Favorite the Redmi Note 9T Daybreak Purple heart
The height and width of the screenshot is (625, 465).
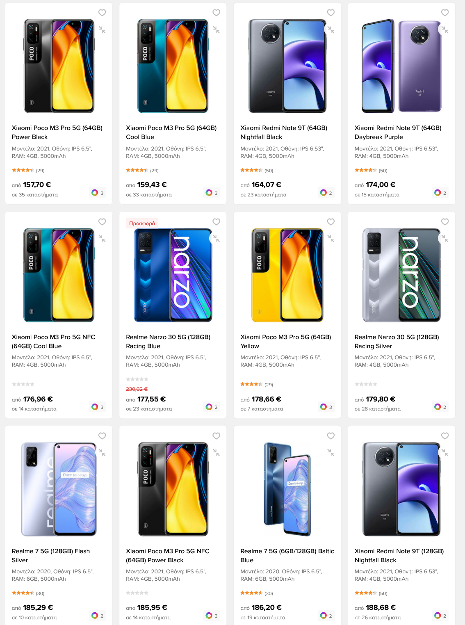coord(445,13)
